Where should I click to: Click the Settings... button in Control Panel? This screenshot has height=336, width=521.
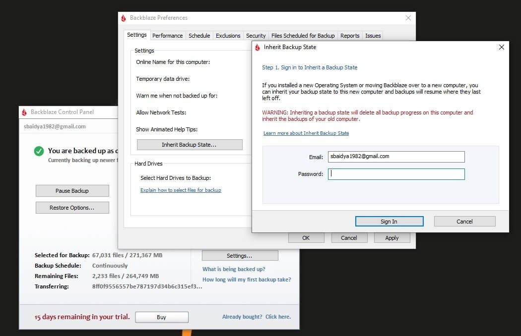coord(240,256)
